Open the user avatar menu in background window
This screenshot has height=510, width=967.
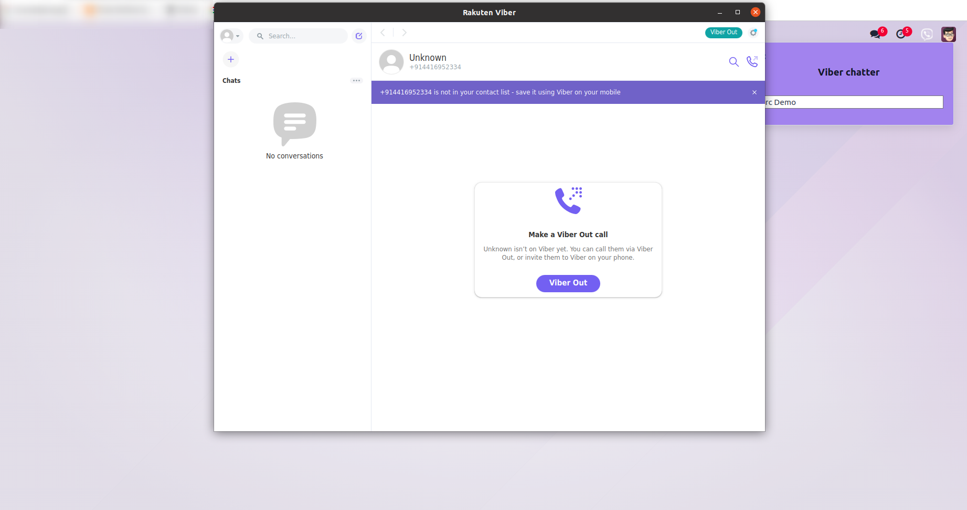point(949,34)
